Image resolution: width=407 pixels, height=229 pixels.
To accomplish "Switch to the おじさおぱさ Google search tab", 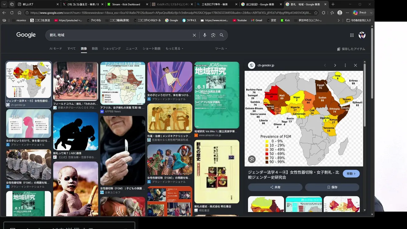I will tap(261, 4).
